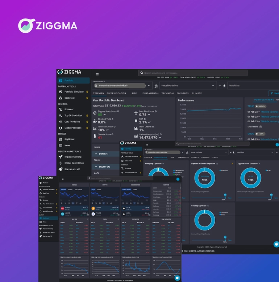Click the Screener funnel icon in the top dashboard
This screenshot has width=279, height=282.
[61, 109]
